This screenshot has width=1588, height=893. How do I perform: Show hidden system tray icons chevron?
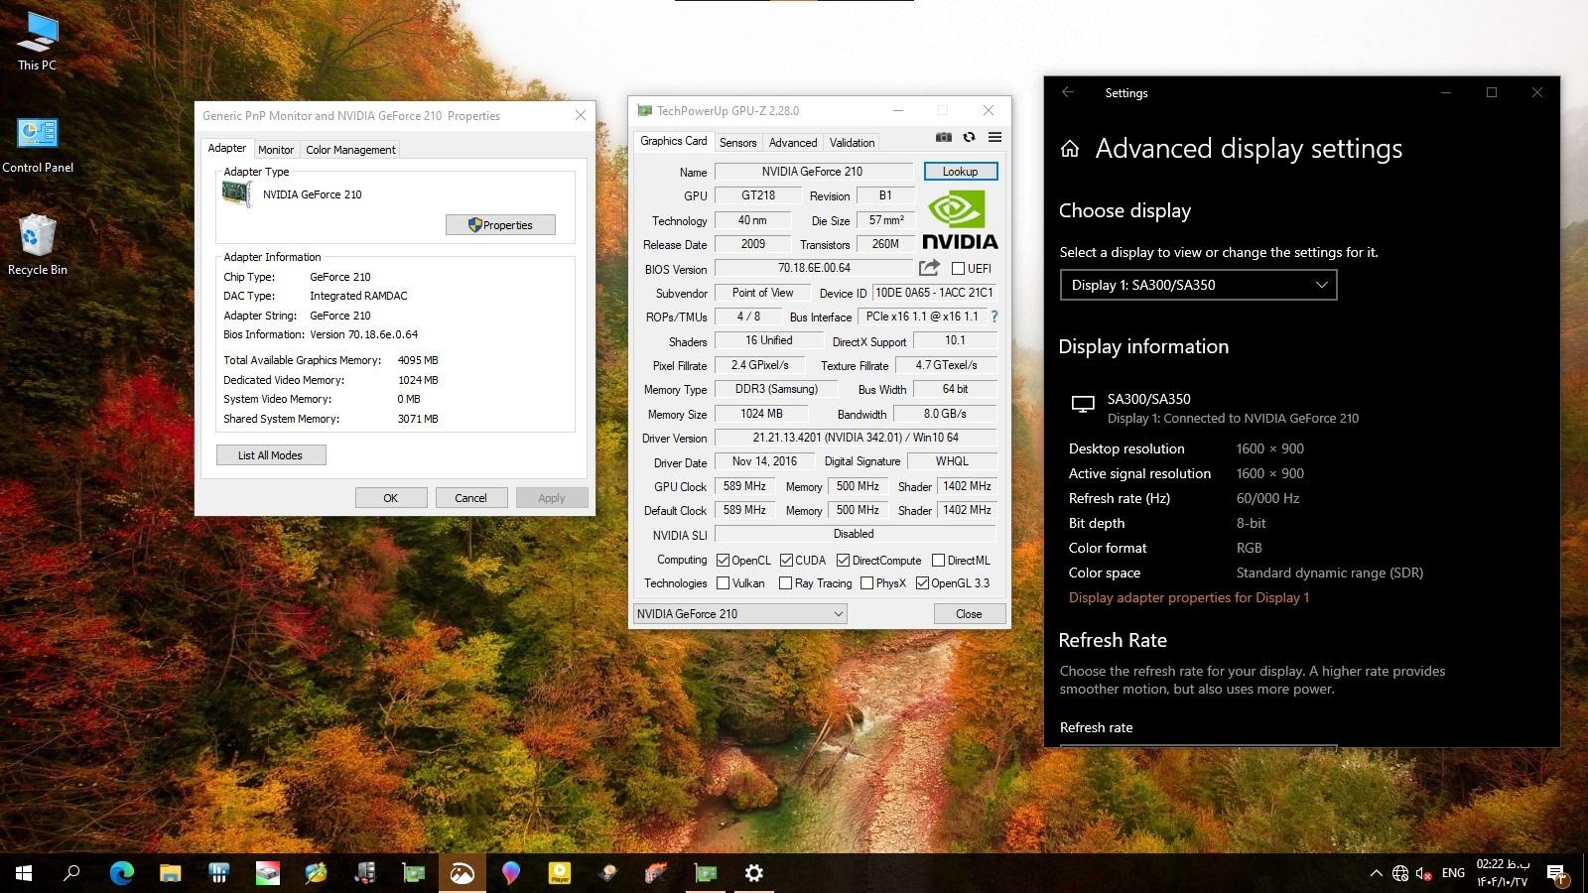click(x=1376, y=873)
